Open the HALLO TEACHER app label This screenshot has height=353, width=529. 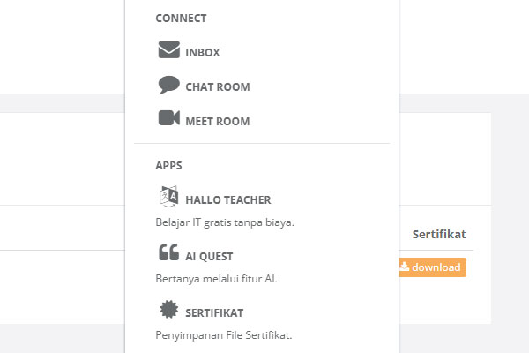(228, 200)
